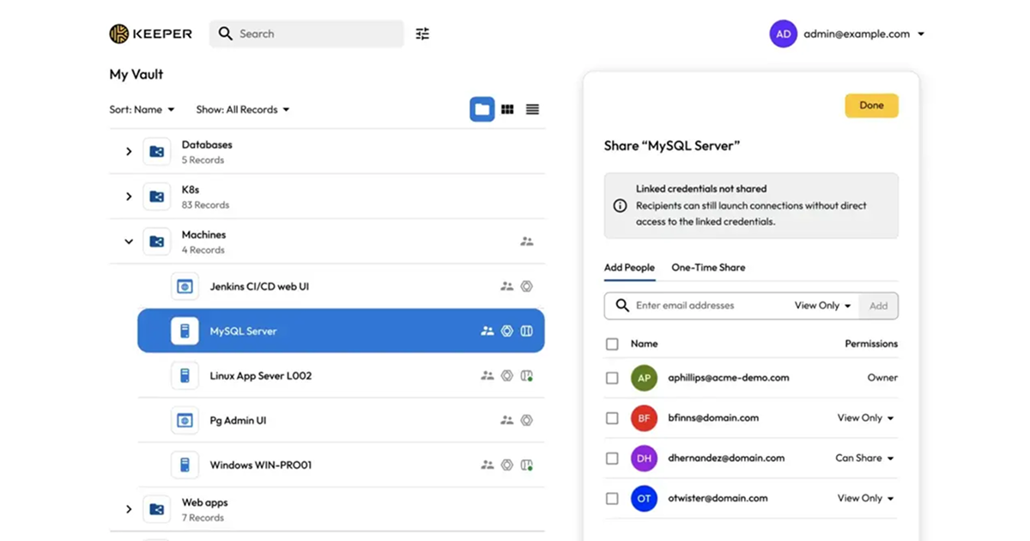
Task: Click the shared users icon on Machines row
Action: [x=527, y=241]
